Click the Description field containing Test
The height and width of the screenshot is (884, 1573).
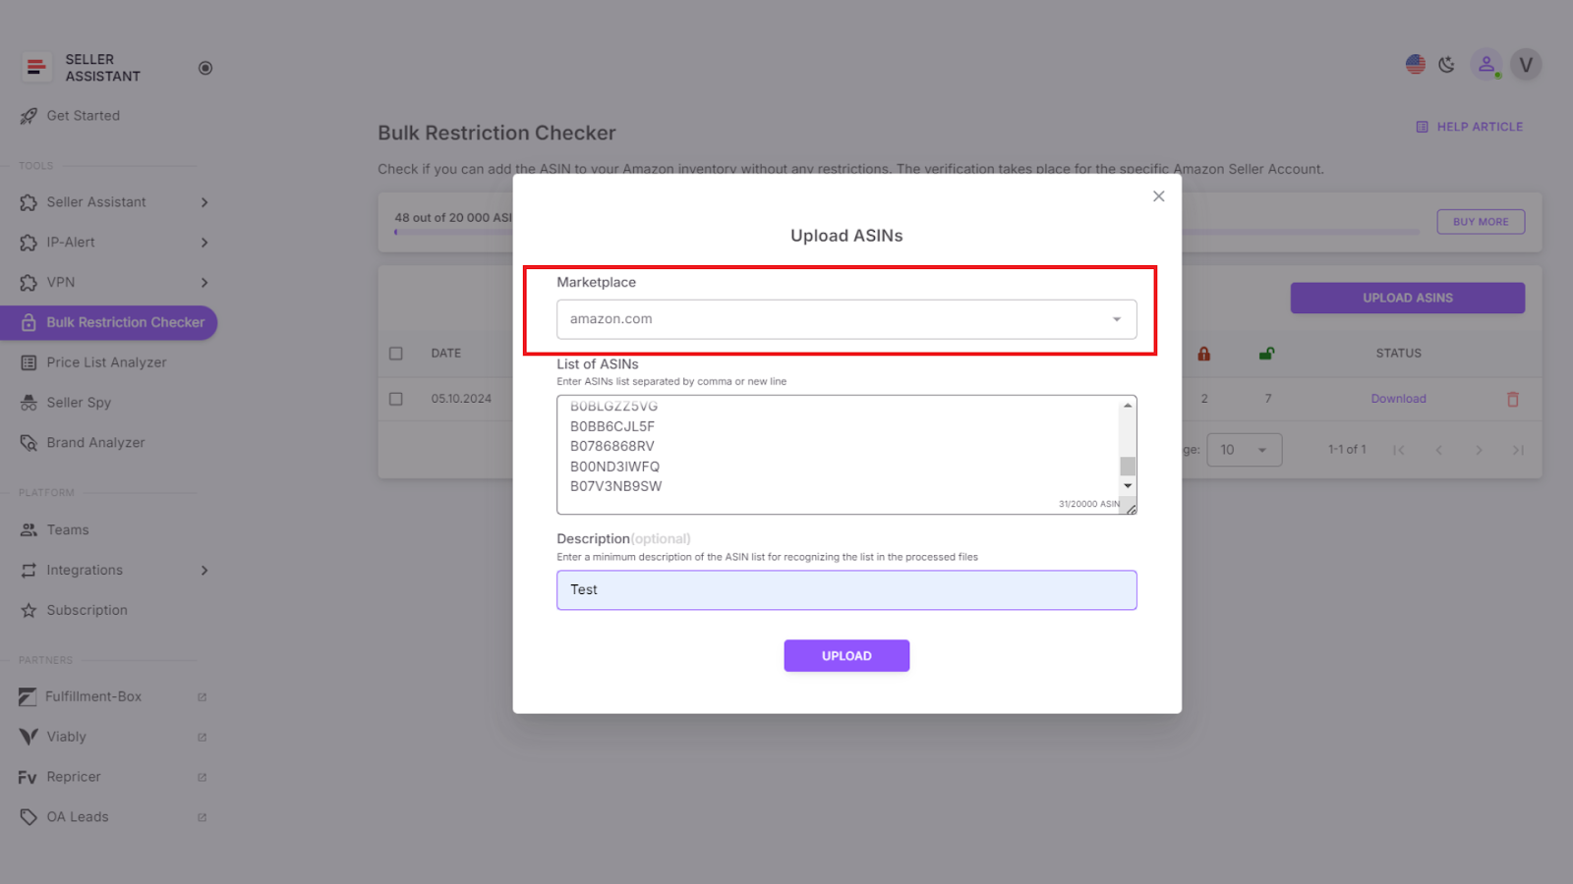[846, 589]
